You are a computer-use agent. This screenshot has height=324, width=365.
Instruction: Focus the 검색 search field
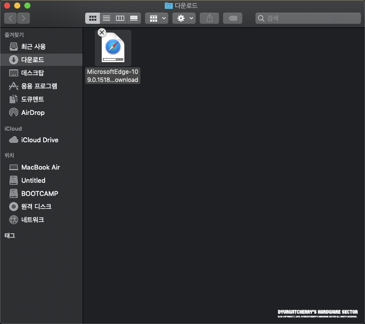(x=308, y=18)
